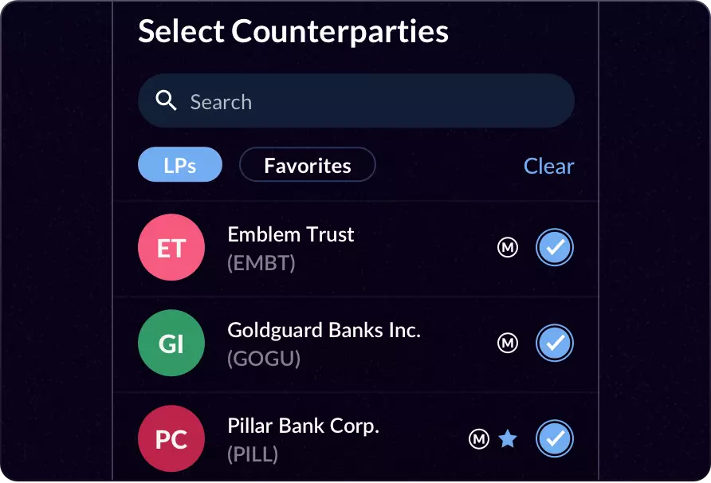Click the PC avatar for Pillar Bank
Screen dimensions: 711x483
tap(171, 438)
